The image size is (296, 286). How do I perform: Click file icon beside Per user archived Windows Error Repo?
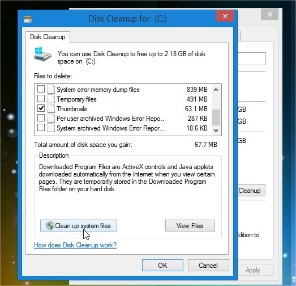51,118
